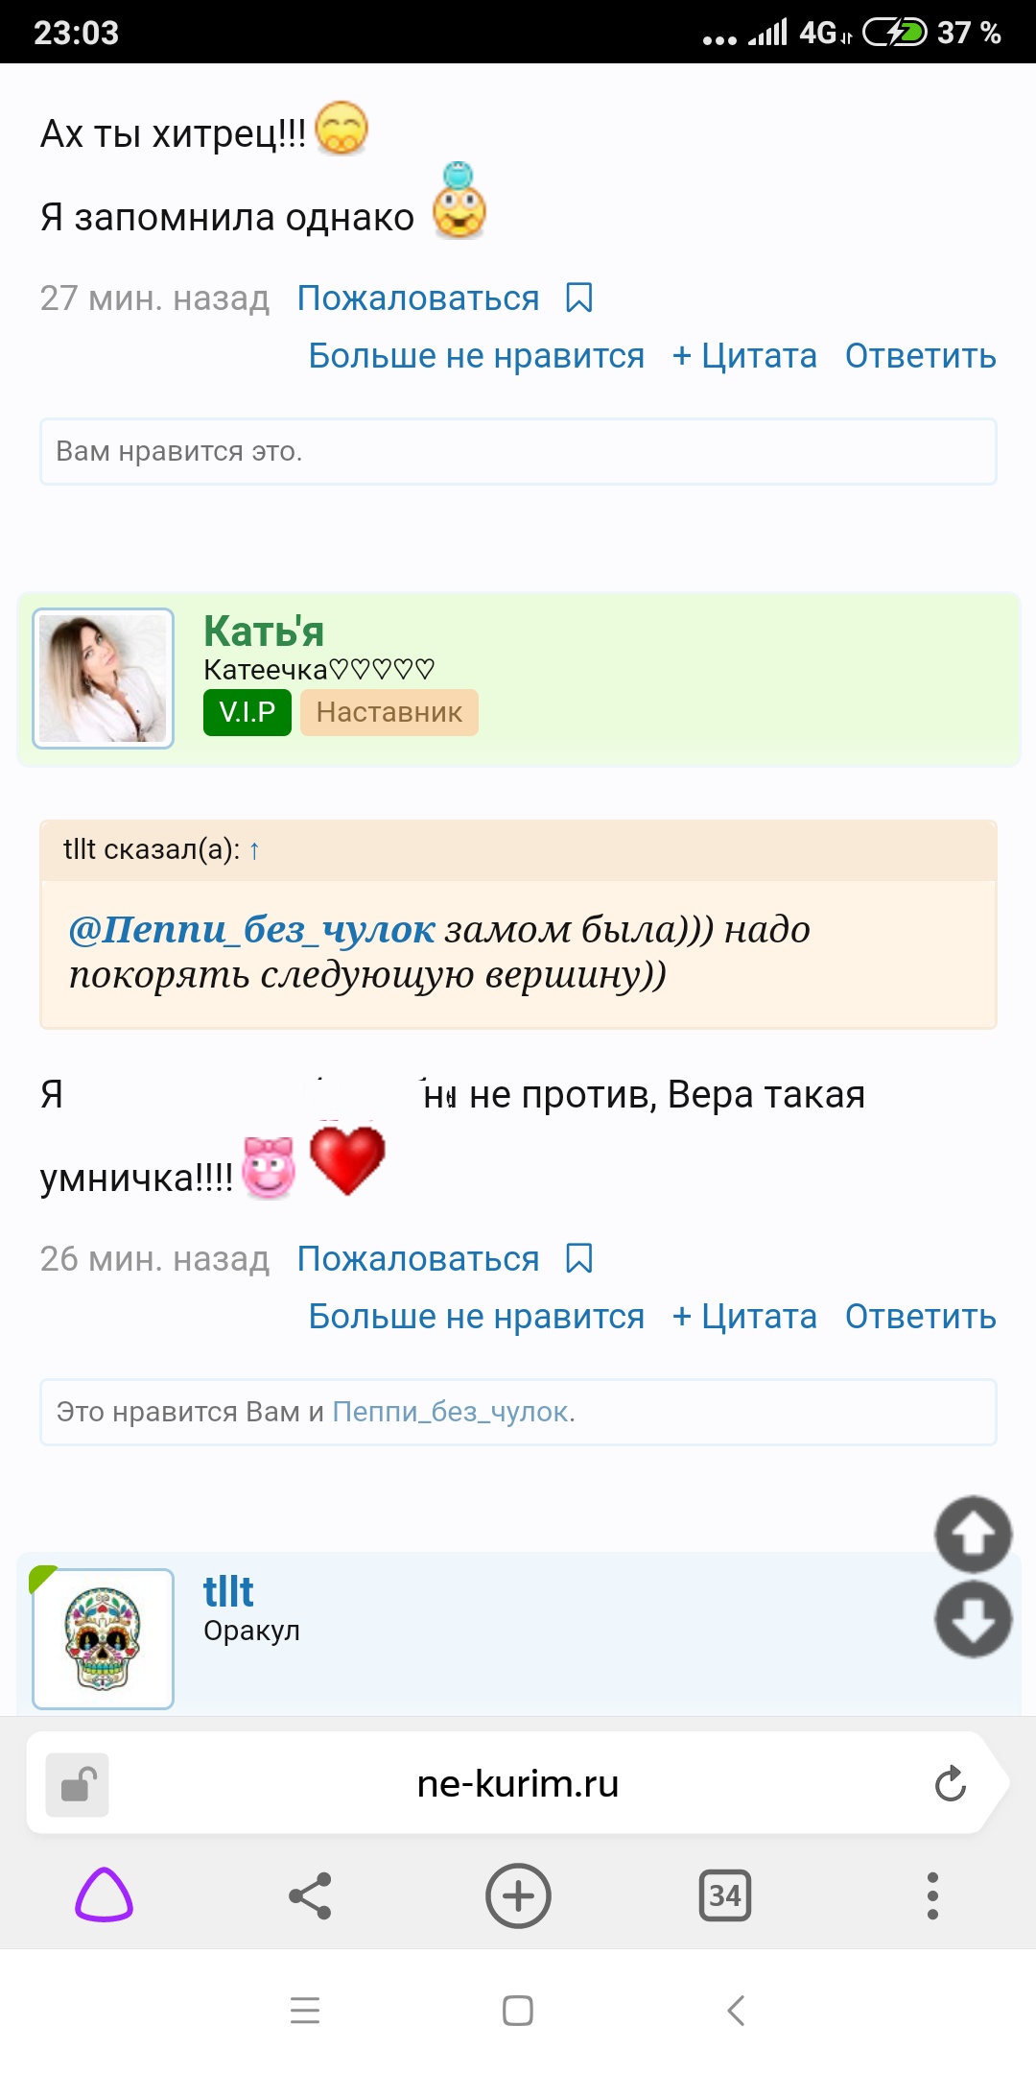This screenshot has width=1036, height=2073.
Task: Report Катья's post with Пожаловаться
Action: click(418, 1259)
